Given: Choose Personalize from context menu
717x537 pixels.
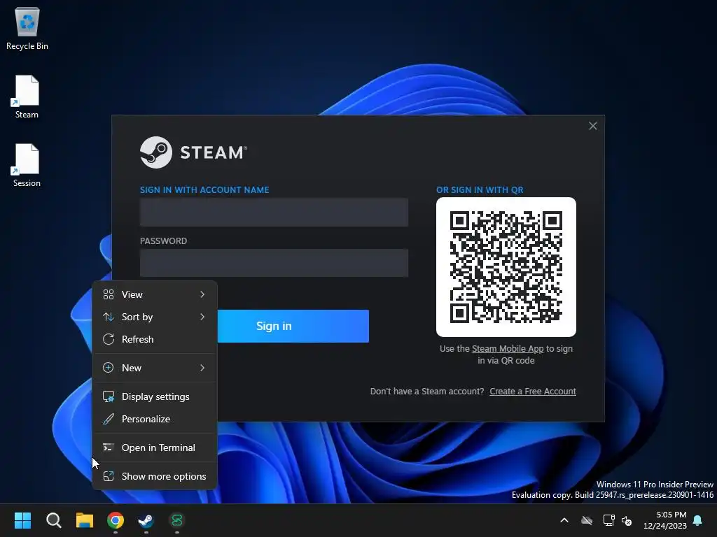Looking at the screenshot, I should [x=155, y=419].
